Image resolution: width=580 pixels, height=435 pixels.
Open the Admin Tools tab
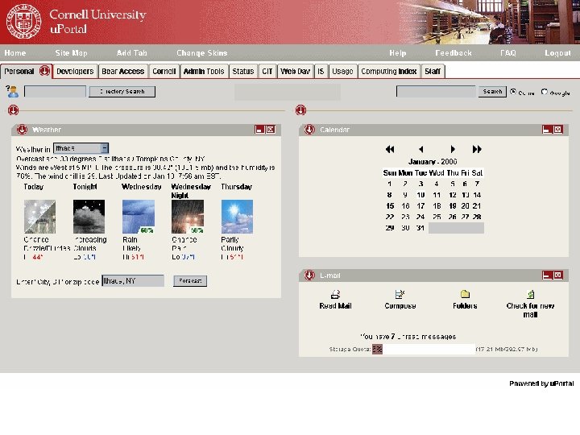tap(204, 72)
